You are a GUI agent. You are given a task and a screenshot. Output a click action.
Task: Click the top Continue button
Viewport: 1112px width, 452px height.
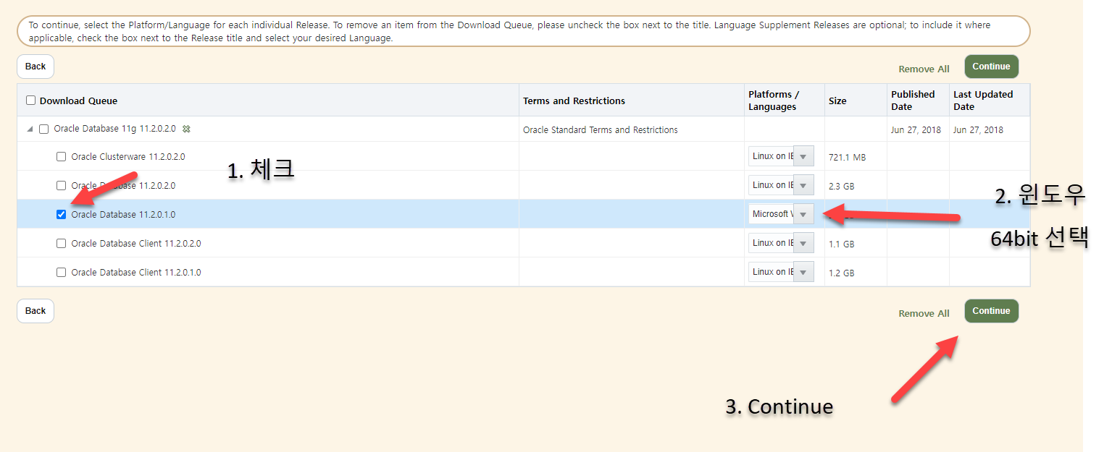click(991, 67)
